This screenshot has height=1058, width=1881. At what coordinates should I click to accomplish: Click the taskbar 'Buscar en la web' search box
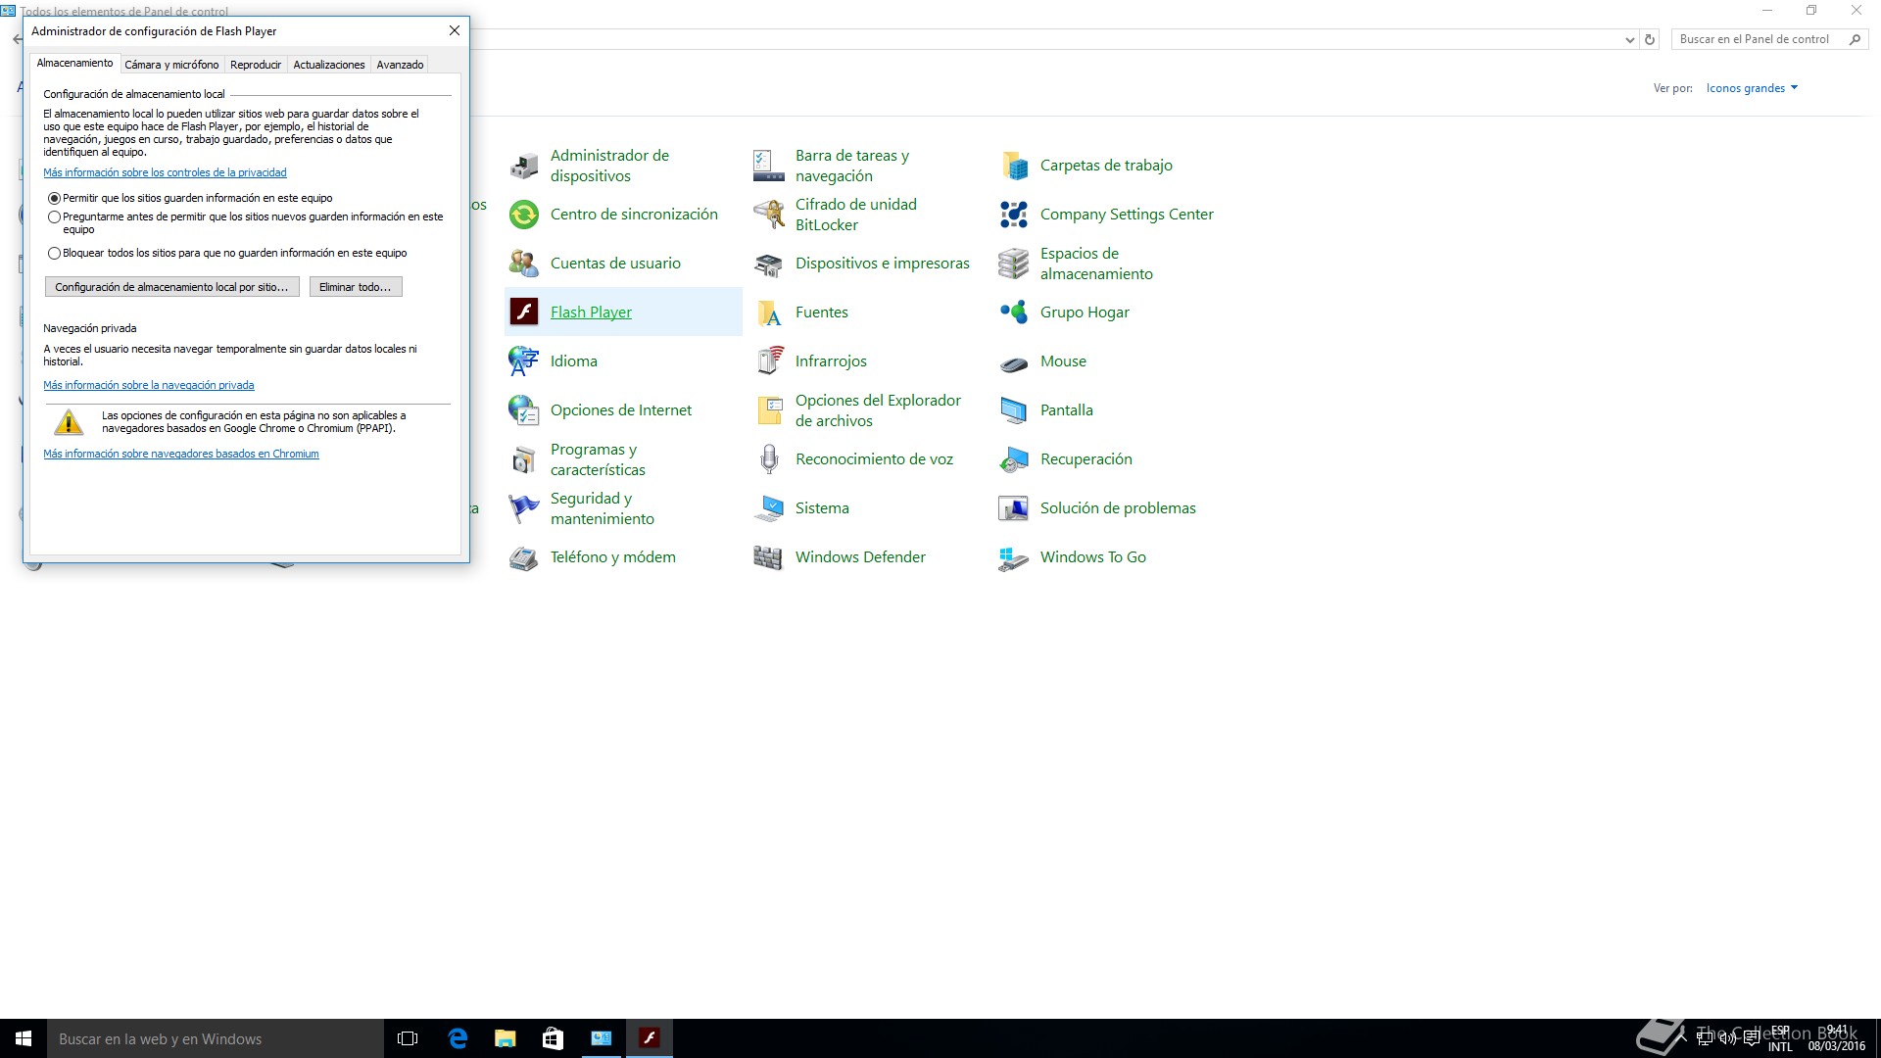[x=216, y=1038]
